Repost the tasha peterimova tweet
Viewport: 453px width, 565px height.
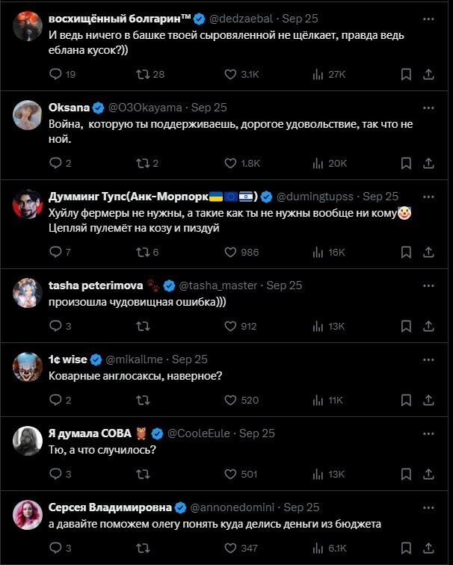click(143, 326)
